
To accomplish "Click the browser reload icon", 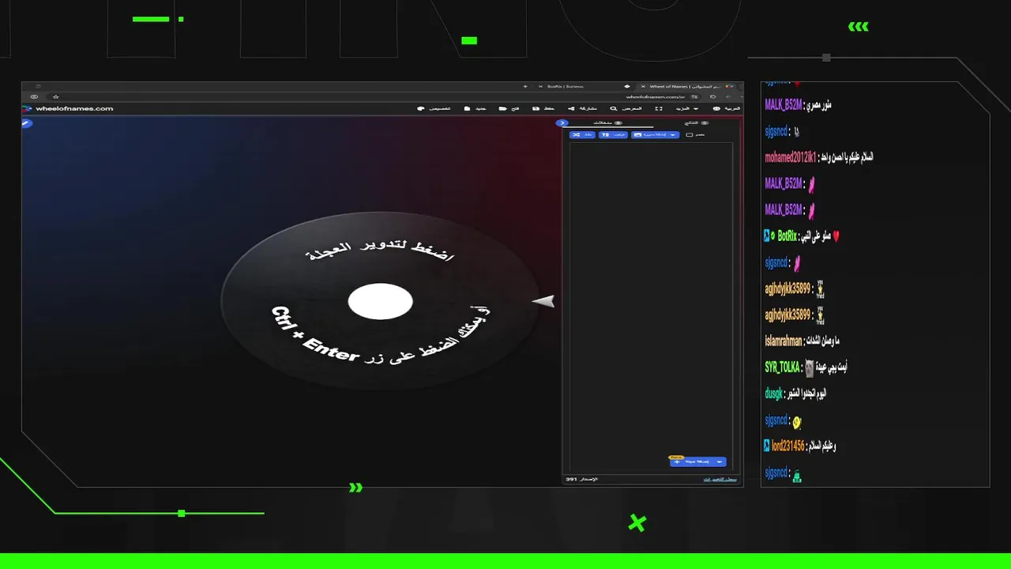I will pos(712,96).
